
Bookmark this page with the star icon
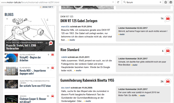pos(166,2)
